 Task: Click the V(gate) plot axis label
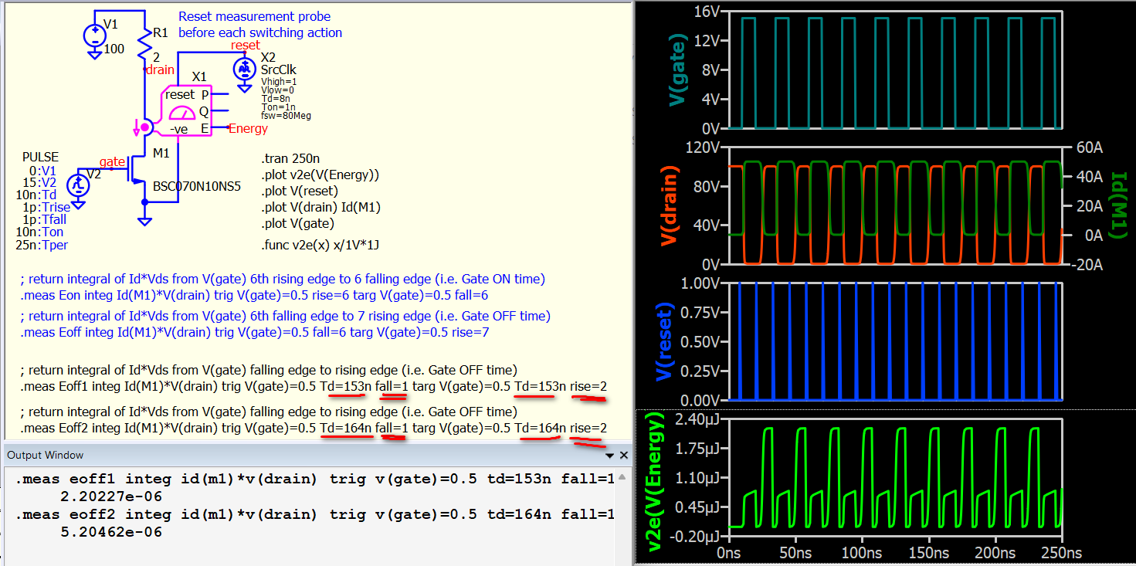coord(677,69)
